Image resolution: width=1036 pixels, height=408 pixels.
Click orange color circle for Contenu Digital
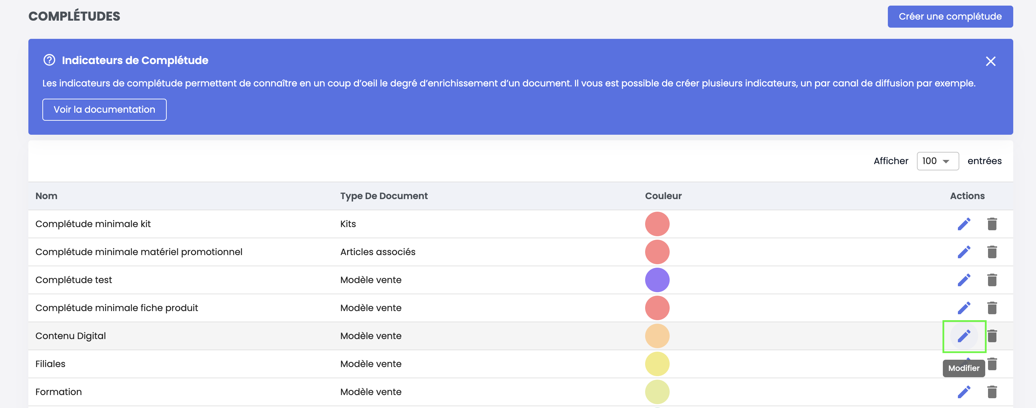pos(657,336)
